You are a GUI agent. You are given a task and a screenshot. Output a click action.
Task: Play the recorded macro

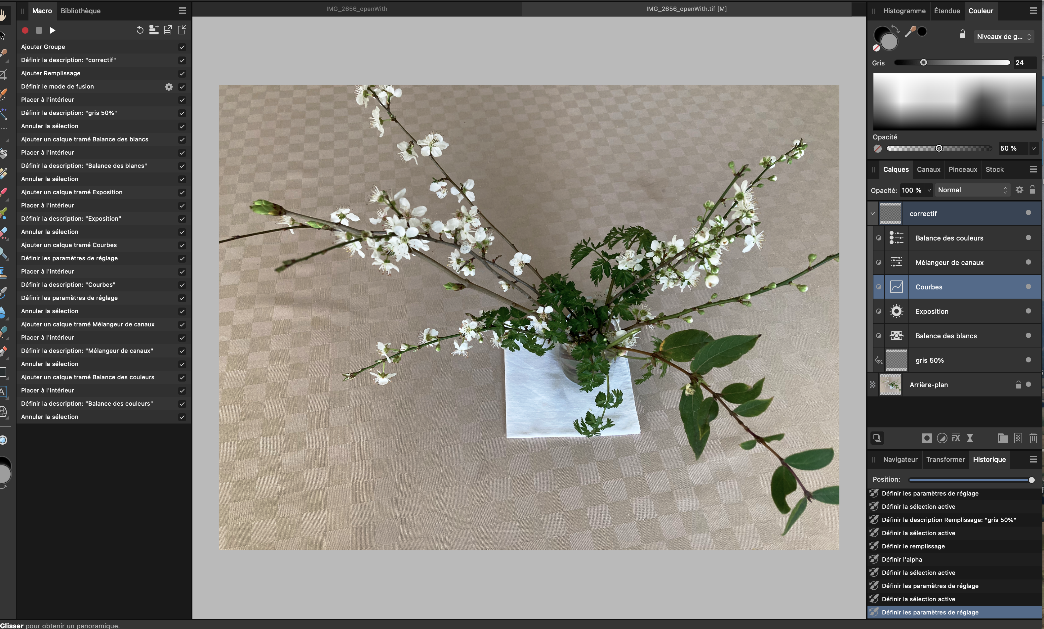(53, 30)
